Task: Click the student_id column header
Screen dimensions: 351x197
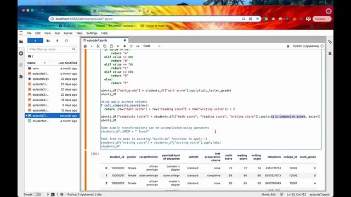Action: click(117, 157)
